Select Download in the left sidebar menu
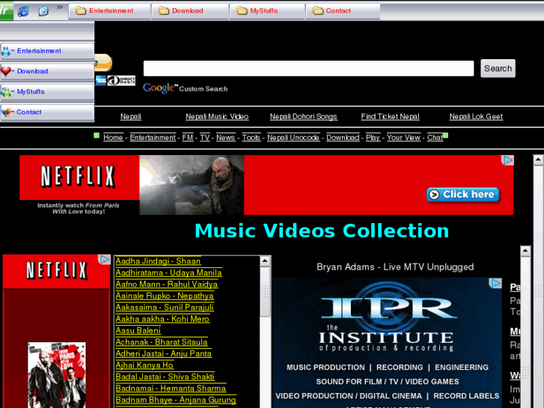This screenshot has width=544, height=408. point(47,72)
